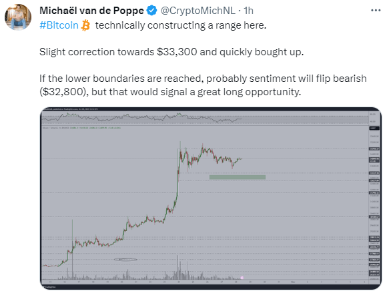Click the blue verified badge icon
391x297 pixels.
[x=151, y=11]
